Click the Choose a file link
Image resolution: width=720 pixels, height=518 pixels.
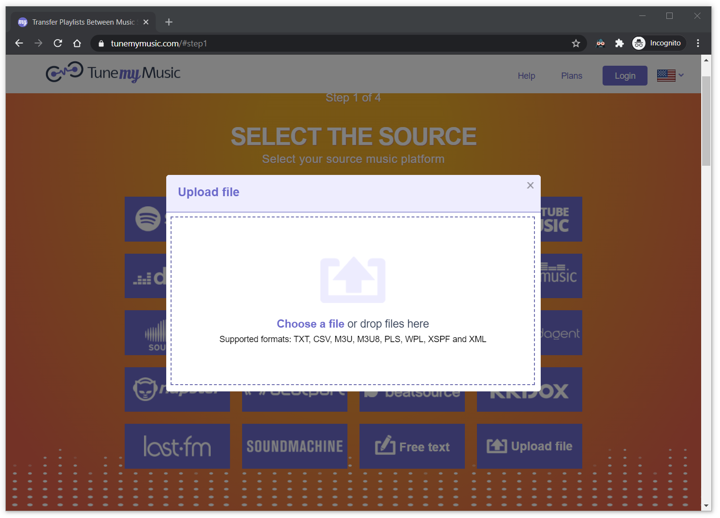[x=310, y=324]
